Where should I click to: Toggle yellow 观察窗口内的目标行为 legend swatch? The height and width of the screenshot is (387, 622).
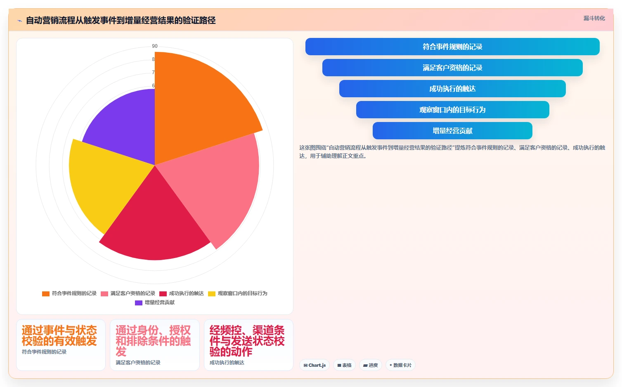point(212,293)
